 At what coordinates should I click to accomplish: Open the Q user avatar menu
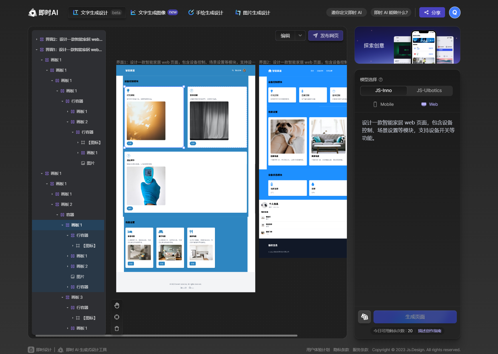pyautogui.click(x=454, y=13)
